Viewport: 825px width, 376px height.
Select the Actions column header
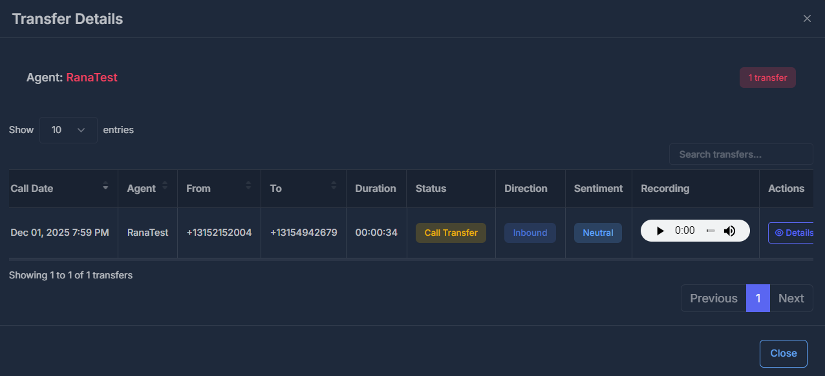pos(786,189)
